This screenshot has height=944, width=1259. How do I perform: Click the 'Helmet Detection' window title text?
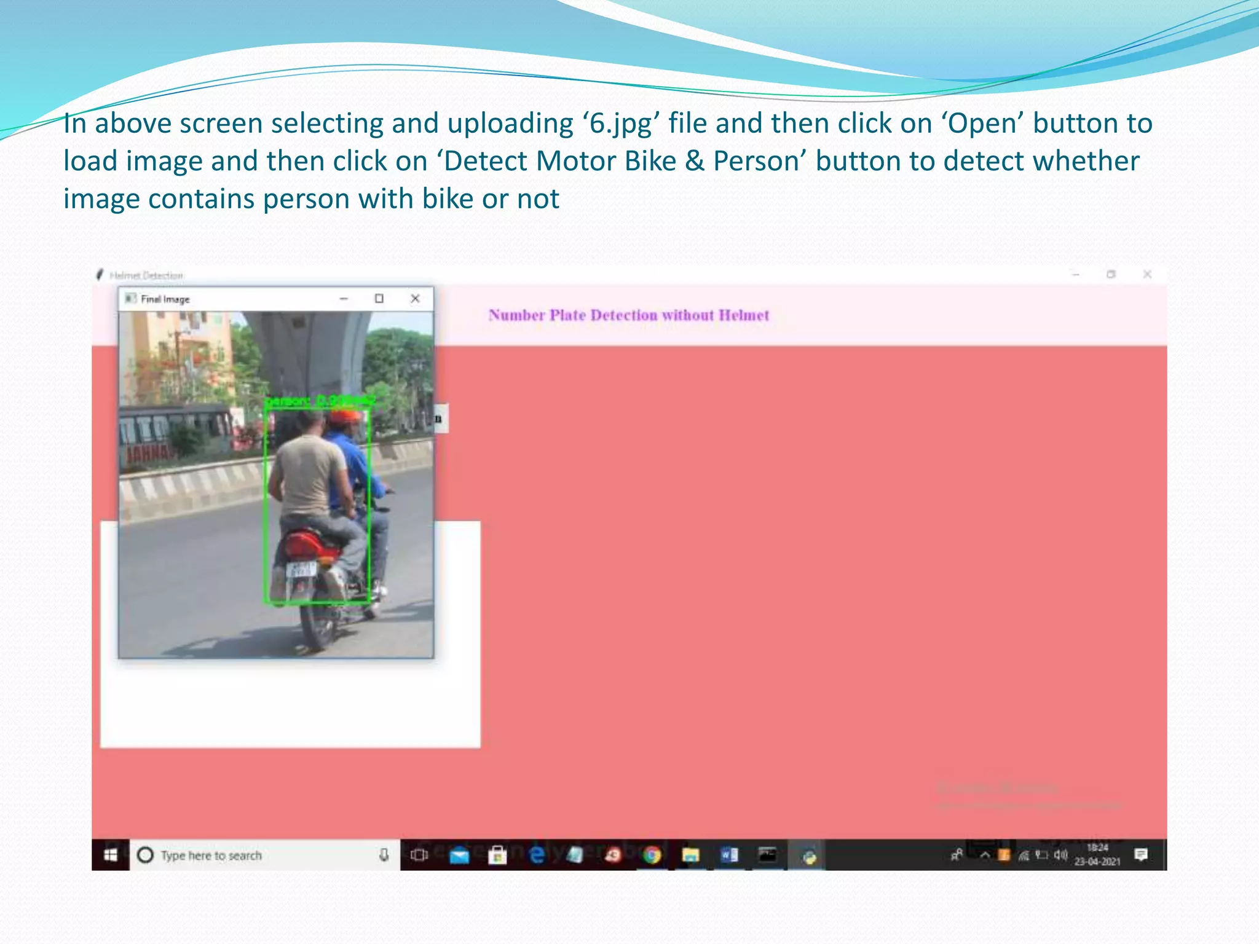[146, 275]
